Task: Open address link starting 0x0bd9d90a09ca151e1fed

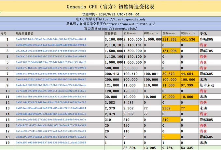Action: click(51, 45)
